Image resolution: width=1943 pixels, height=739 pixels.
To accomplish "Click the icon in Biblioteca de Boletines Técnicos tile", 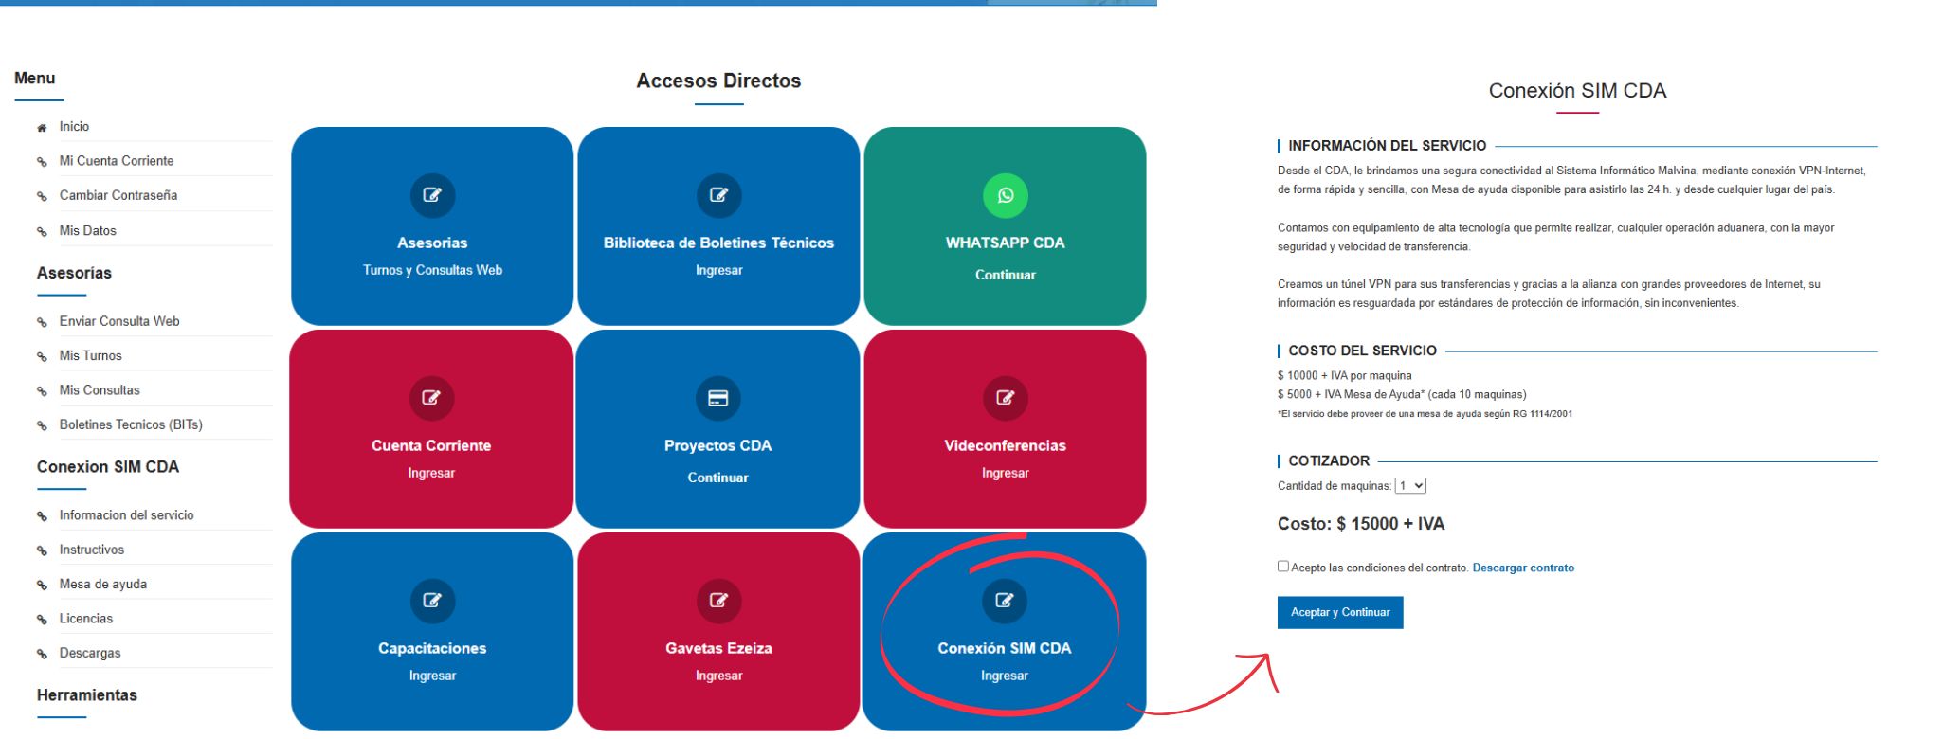I will (718, 195).
